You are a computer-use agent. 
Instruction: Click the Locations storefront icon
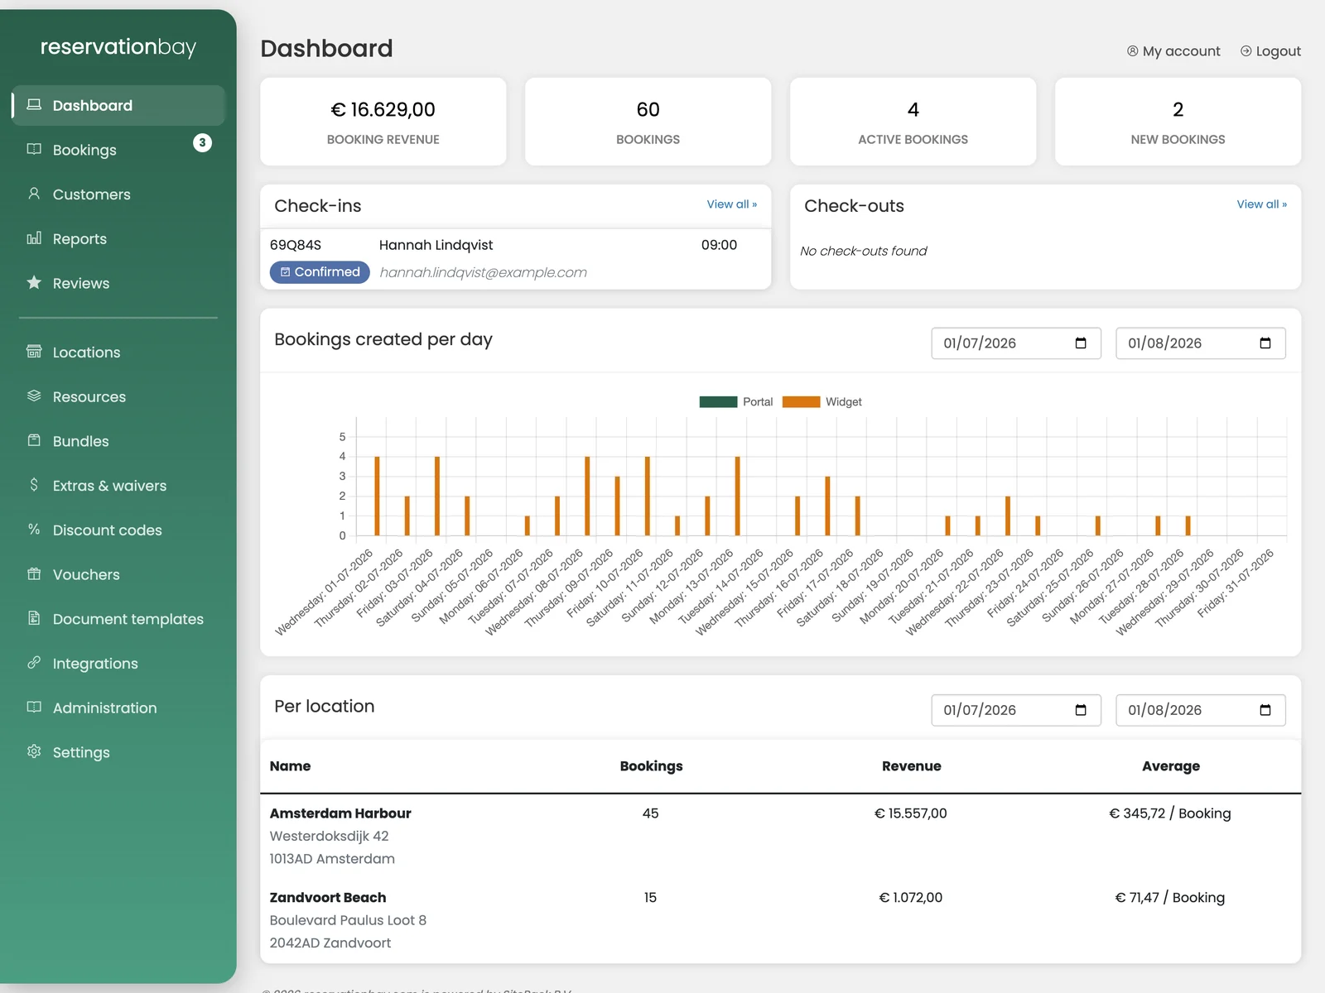click(x=34, y=352)
